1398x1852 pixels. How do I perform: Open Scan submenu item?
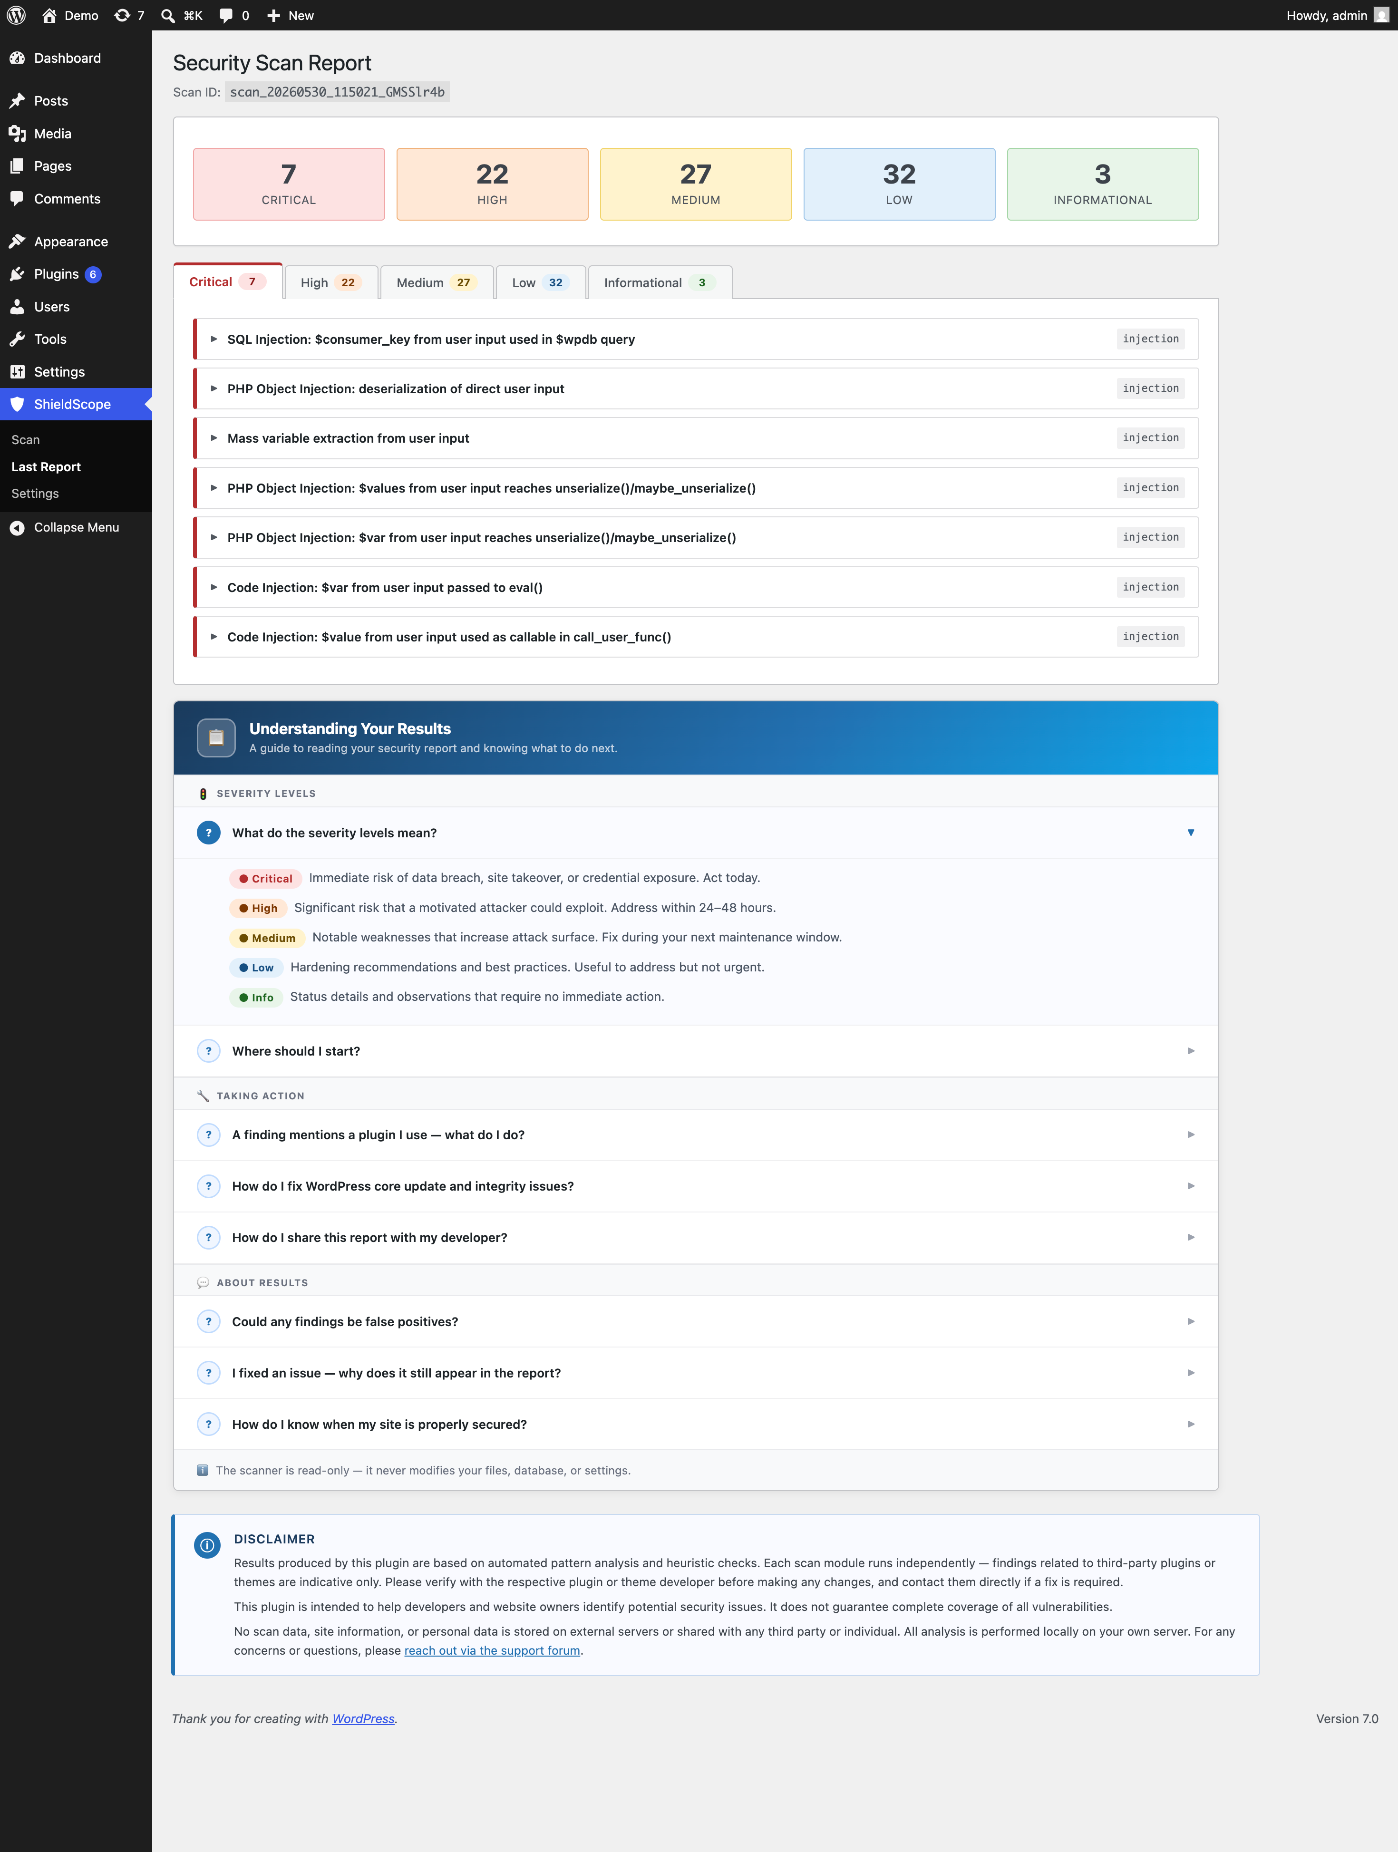coord(25,439)
